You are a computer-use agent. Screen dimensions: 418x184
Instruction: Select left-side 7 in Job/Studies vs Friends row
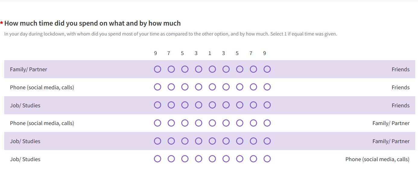(171, 105)
